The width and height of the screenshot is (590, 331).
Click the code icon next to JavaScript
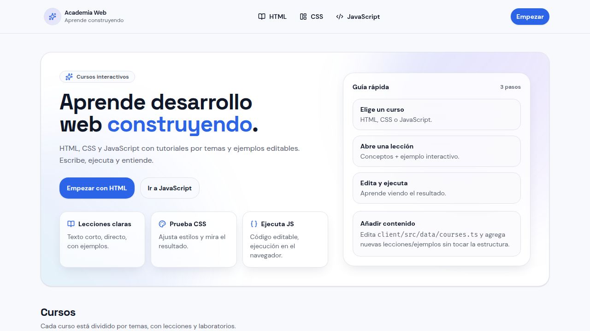[340, 17]
